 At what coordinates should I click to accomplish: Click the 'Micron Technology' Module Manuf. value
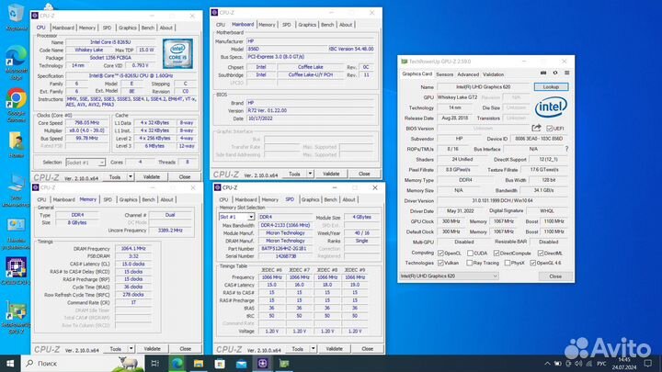pyautogui.click(x=285, y=232)
